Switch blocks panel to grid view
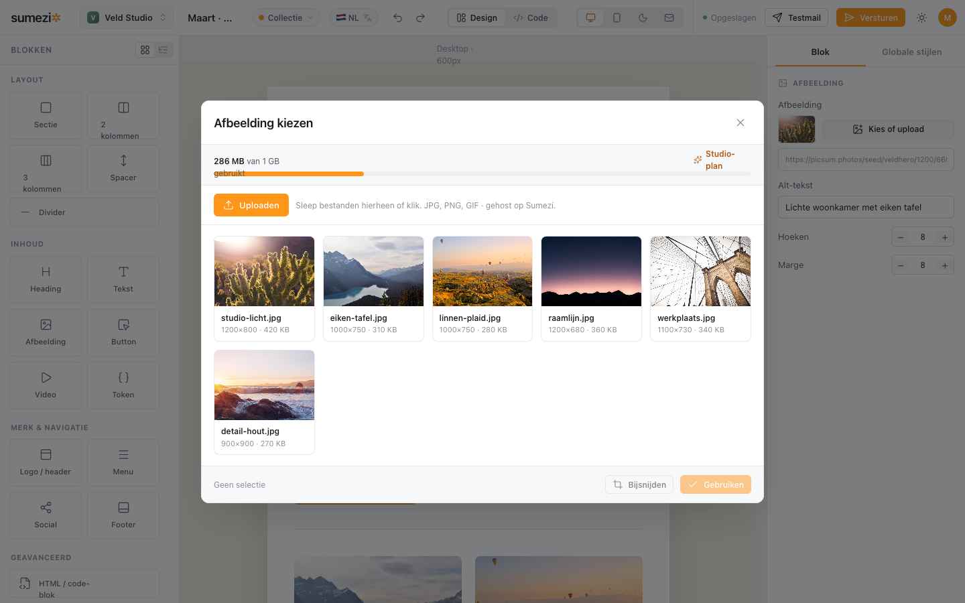The height and width of the screenshot is (603, 965). click(x=145, y=50)
